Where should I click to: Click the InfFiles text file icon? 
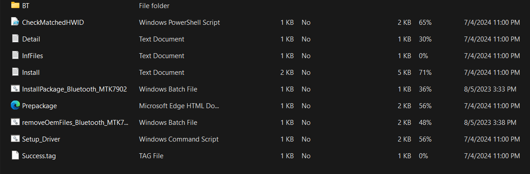(15, 55)
